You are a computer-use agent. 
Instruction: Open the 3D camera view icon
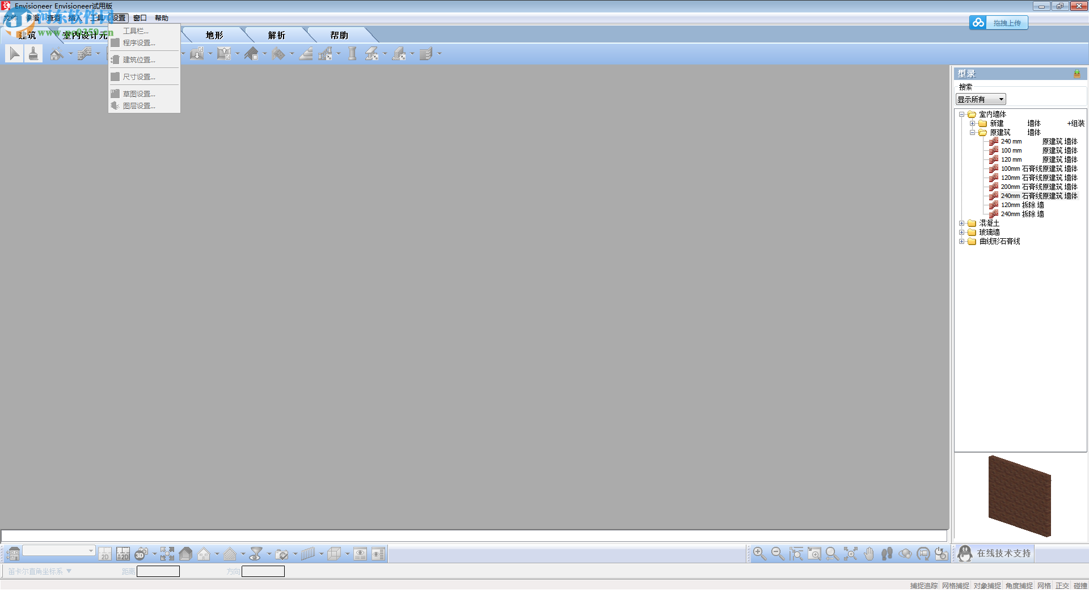pos(141,554)
